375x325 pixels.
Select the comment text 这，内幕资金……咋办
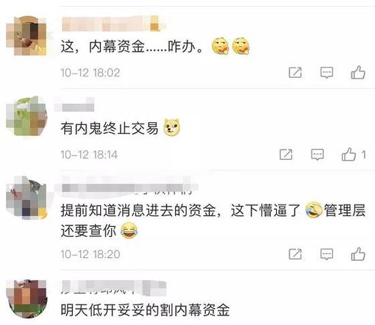click(132, 46)
